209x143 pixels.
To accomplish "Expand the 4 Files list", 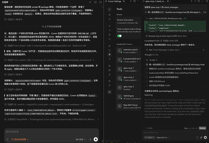I will (149, 128).
